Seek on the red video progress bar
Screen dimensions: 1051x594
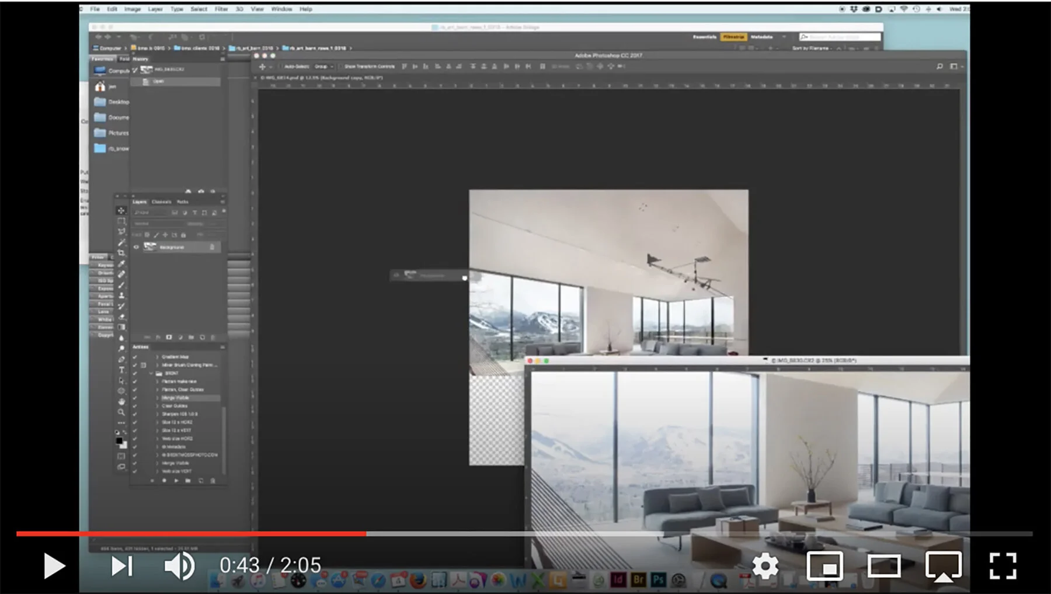pos(192,533)
